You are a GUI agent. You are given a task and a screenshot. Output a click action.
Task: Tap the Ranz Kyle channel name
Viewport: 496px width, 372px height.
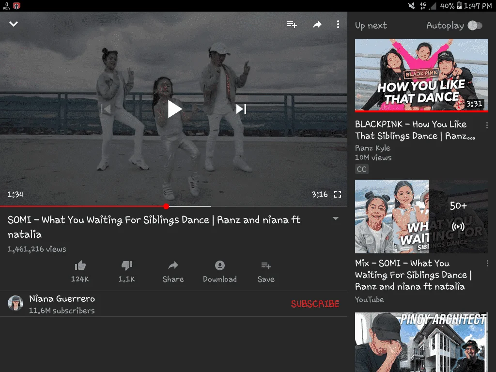pyautogui.click(x=372, y=148)
